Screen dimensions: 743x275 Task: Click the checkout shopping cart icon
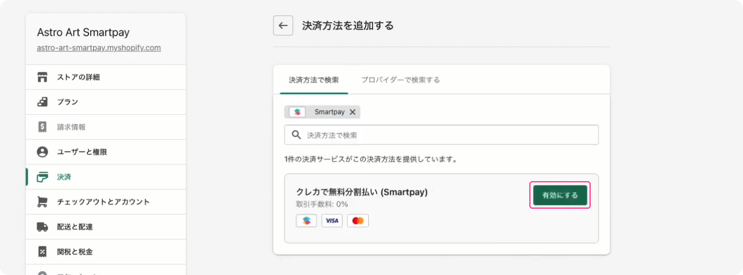42,202
